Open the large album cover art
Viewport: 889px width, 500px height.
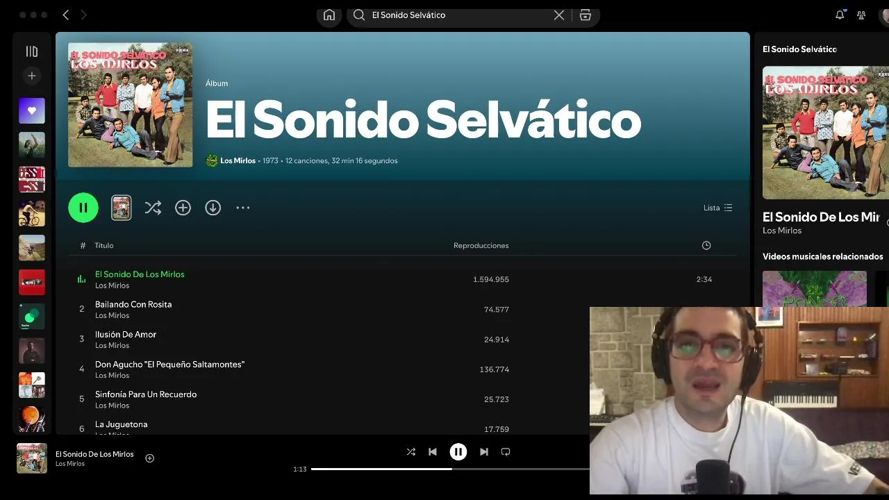(x=131, y=105)
